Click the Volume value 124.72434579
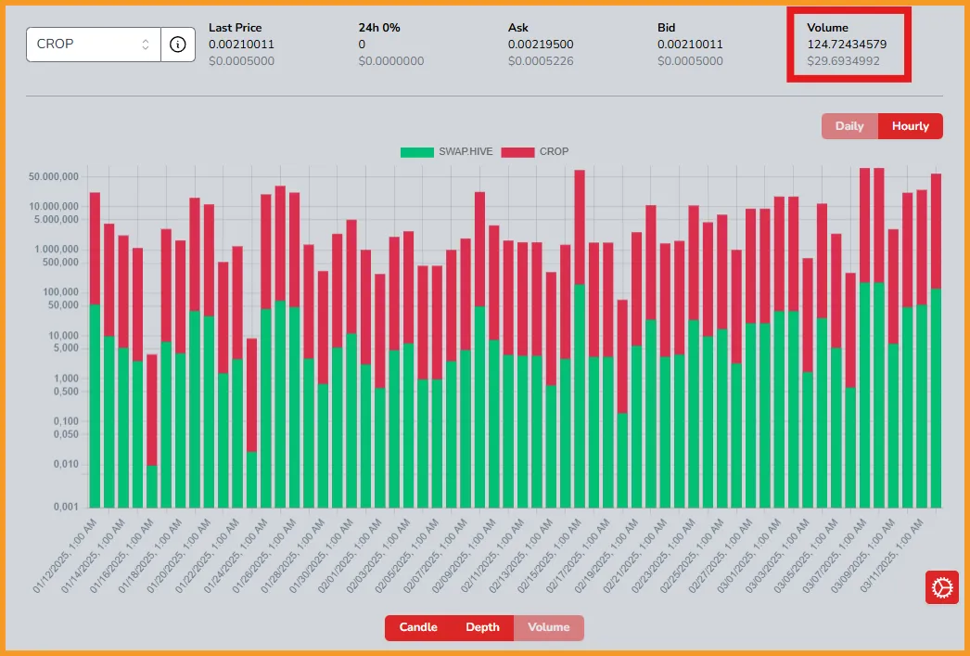The height and width of the screenshot is (656, 970). pyautogui.click(x=847, y=45)
